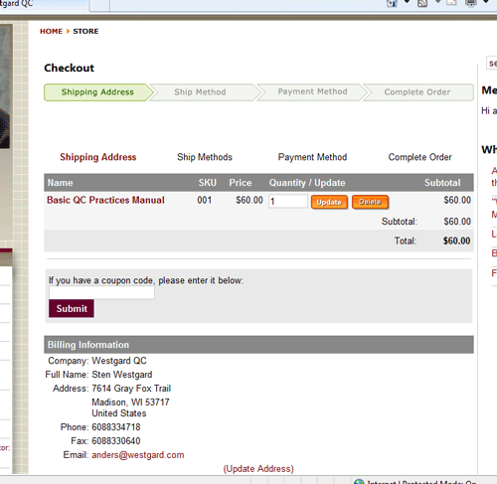
Task: Click the orange Update button
Action: point(329,202)
